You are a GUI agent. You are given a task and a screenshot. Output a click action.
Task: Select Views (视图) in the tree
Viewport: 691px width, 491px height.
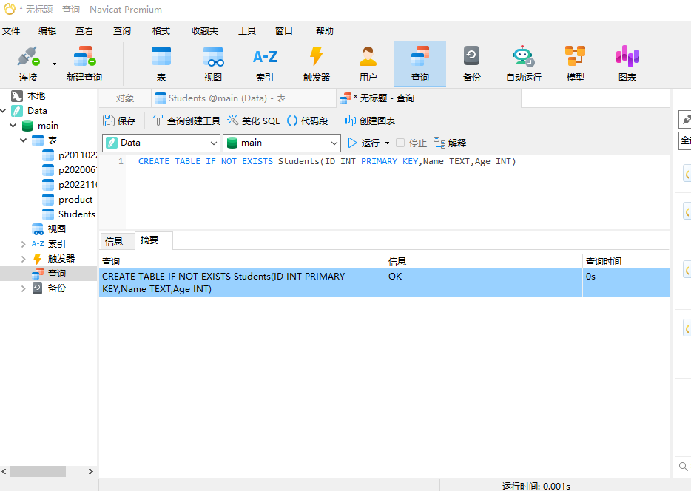click(49, 229)
